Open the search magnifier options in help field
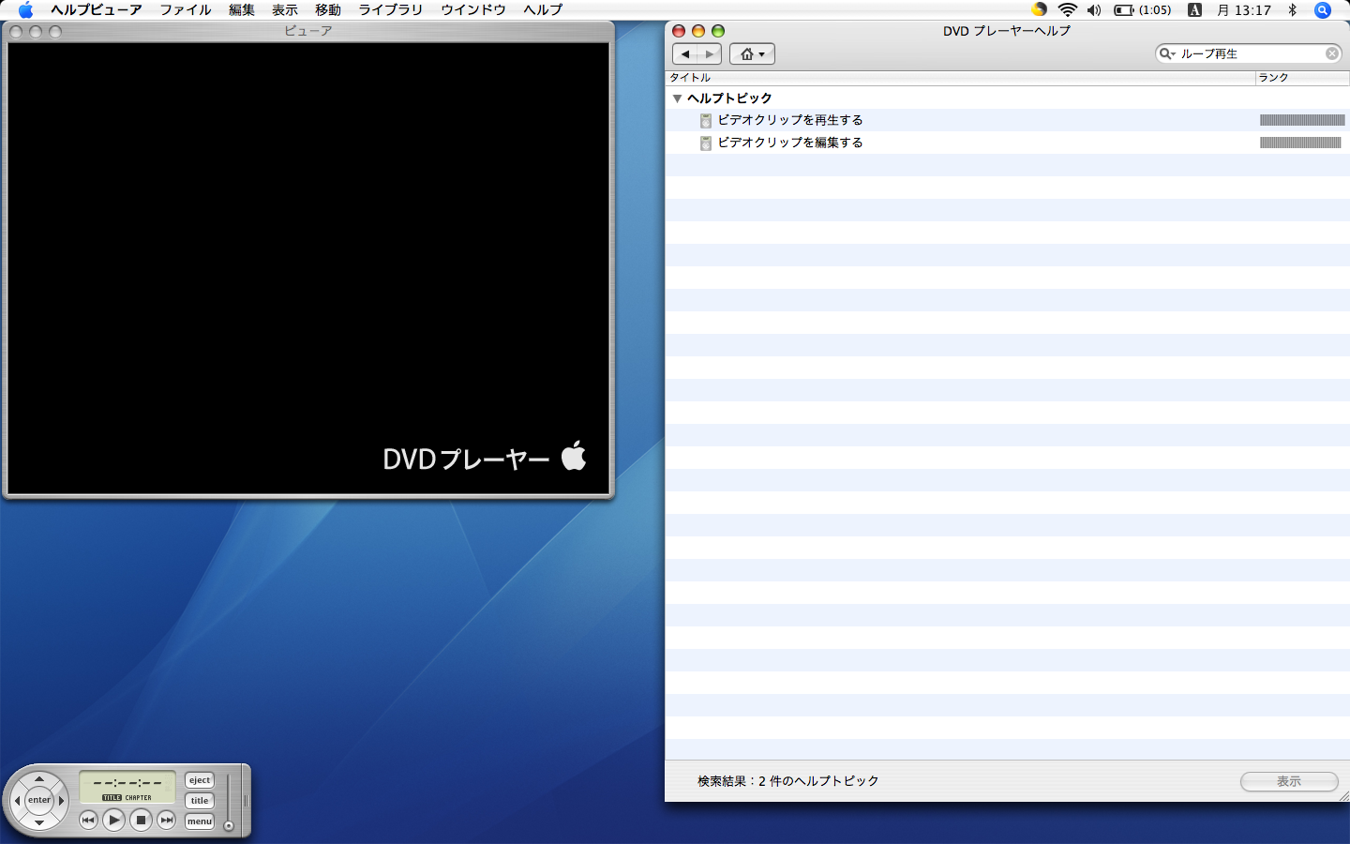This screenshot has width=1350, height=844. click(1167, 53)
